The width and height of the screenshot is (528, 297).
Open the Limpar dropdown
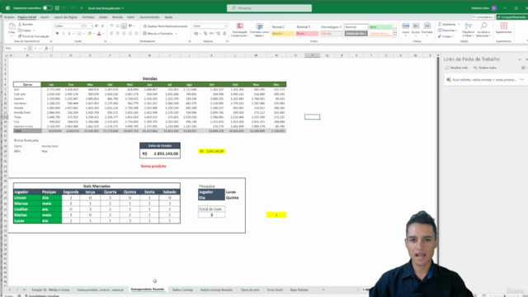[445, 36]
